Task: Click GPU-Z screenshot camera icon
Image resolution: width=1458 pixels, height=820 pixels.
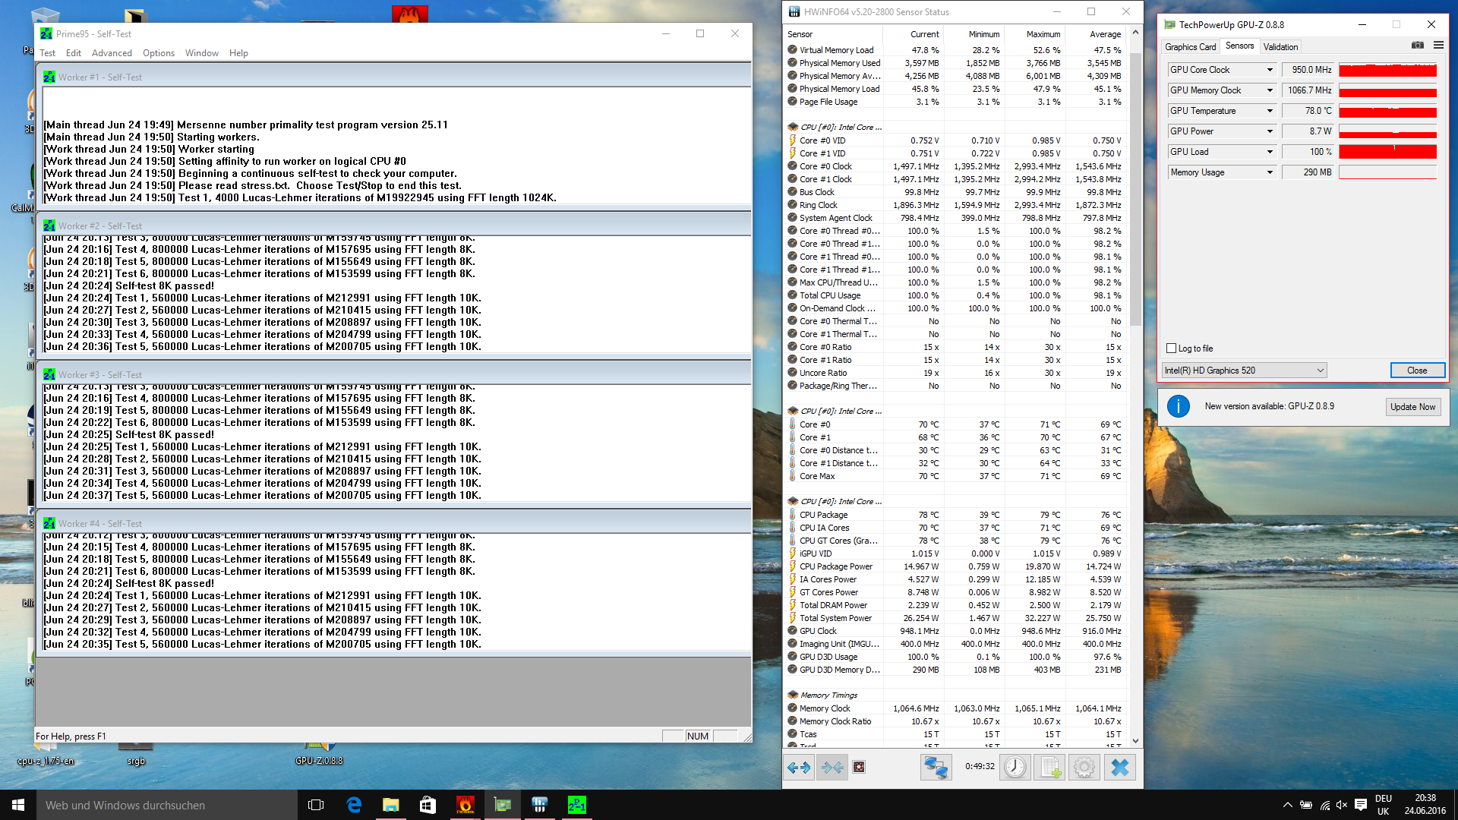Action: (1417, 46)
